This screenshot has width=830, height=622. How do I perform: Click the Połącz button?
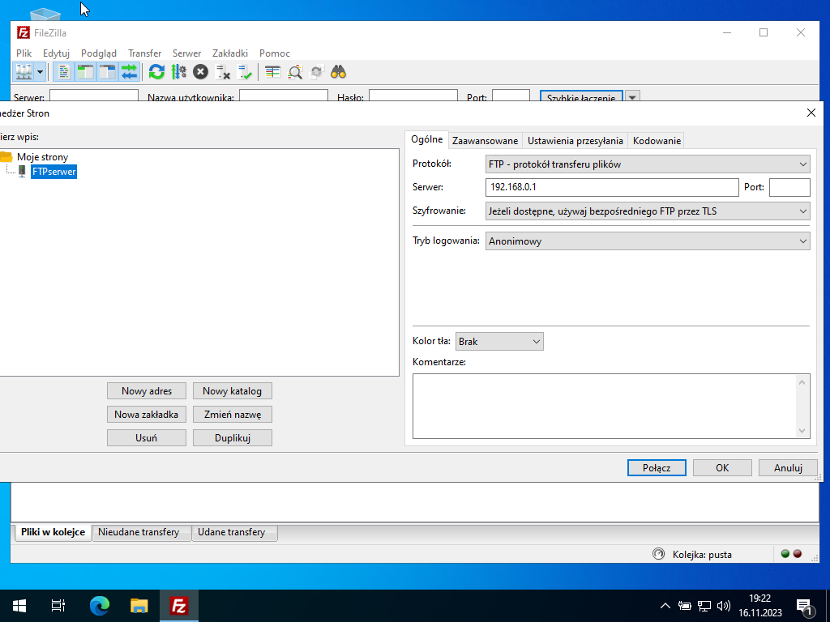(x=657, y=467)
